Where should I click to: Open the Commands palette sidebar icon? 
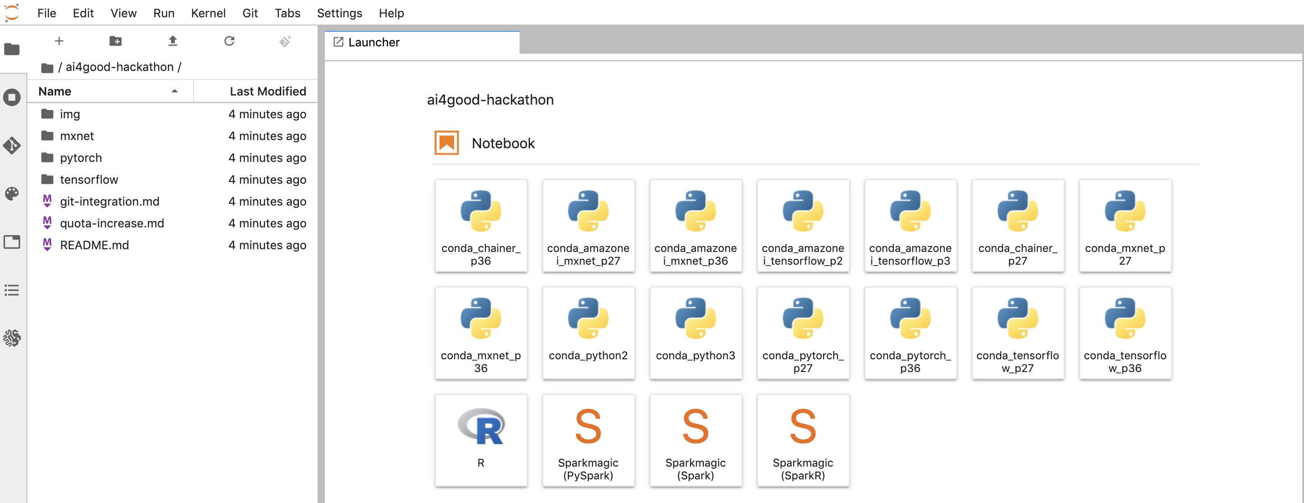tap(12, 194)
